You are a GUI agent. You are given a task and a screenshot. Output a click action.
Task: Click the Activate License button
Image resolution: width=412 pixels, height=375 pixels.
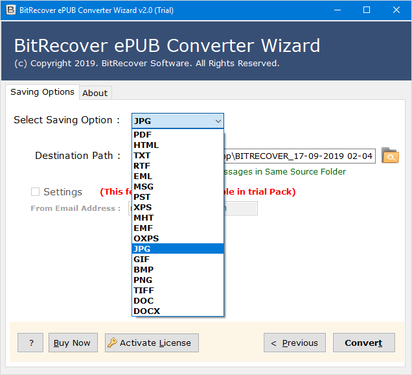152,343
